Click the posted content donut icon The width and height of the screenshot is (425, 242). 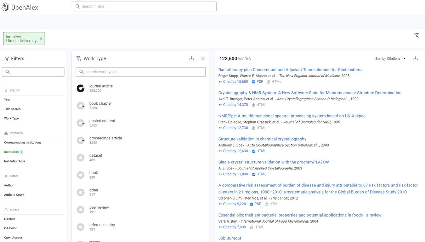pos(81,123)
